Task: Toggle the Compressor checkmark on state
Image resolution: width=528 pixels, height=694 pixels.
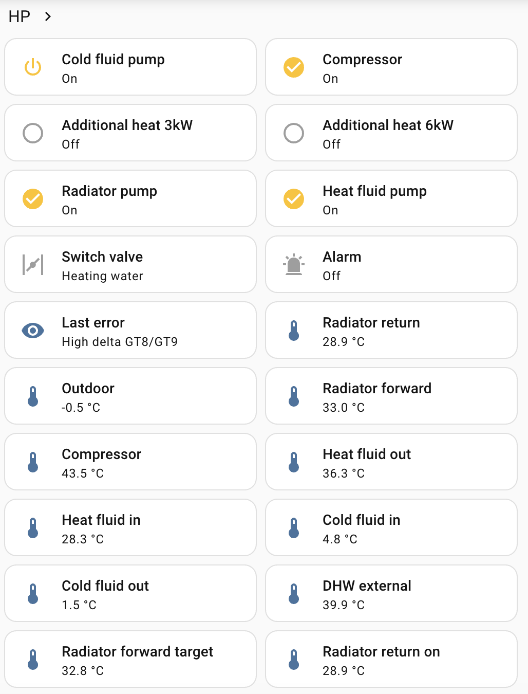Action: 294,67
